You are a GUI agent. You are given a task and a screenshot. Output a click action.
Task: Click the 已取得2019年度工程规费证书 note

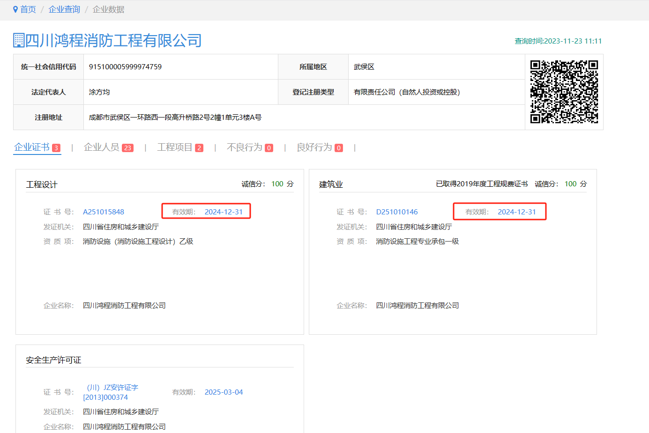[482, 184]
